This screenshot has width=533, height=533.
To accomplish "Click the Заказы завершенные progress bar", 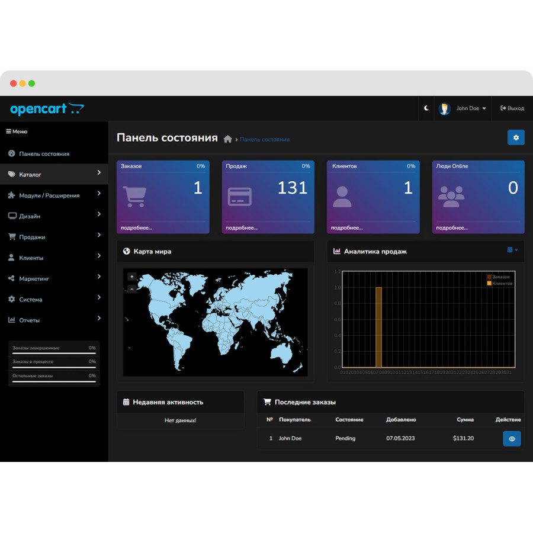I will pos(54,354).
